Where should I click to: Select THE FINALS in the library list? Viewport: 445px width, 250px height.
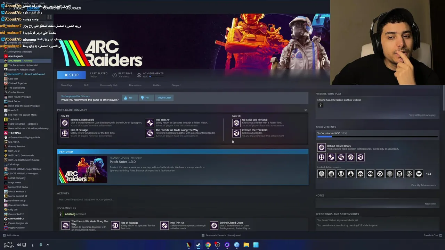[15, 133]
